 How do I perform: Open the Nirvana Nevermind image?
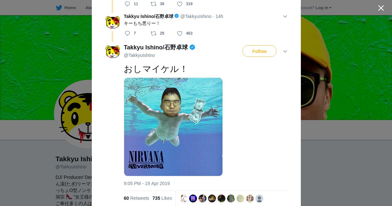[x=173, y=127]
